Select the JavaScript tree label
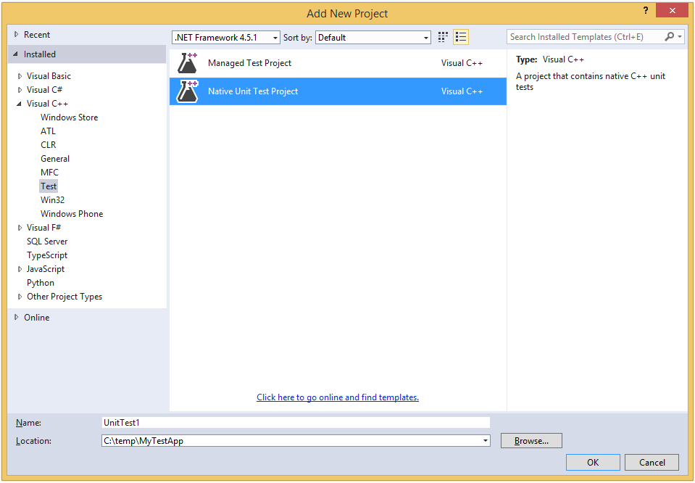The height and width of the screenshot is (483, 695). tap(46, 269)
